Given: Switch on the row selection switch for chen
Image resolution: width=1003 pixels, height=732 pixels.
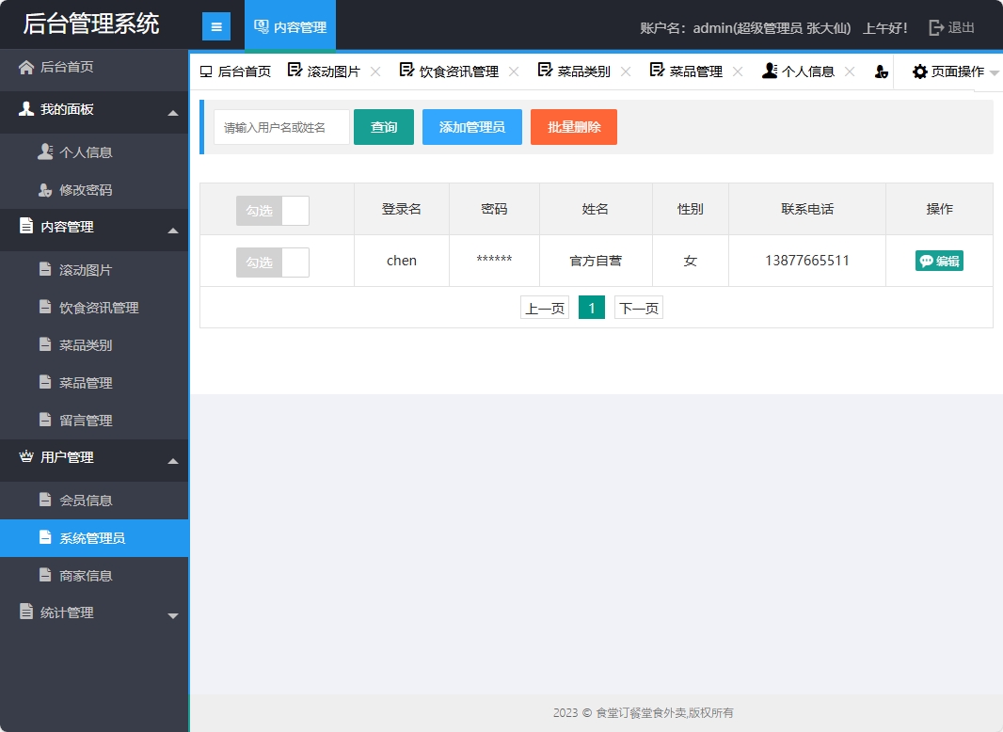Looking at the screenshot, I should [x=272, y=261].
